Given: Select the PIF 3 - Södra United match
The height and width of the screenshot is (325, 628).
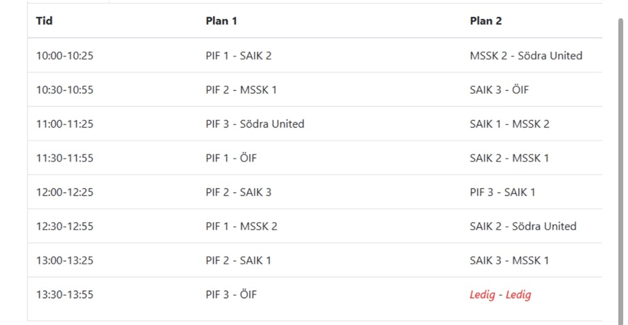Looking at the screenshot, I should click(255, 124).
